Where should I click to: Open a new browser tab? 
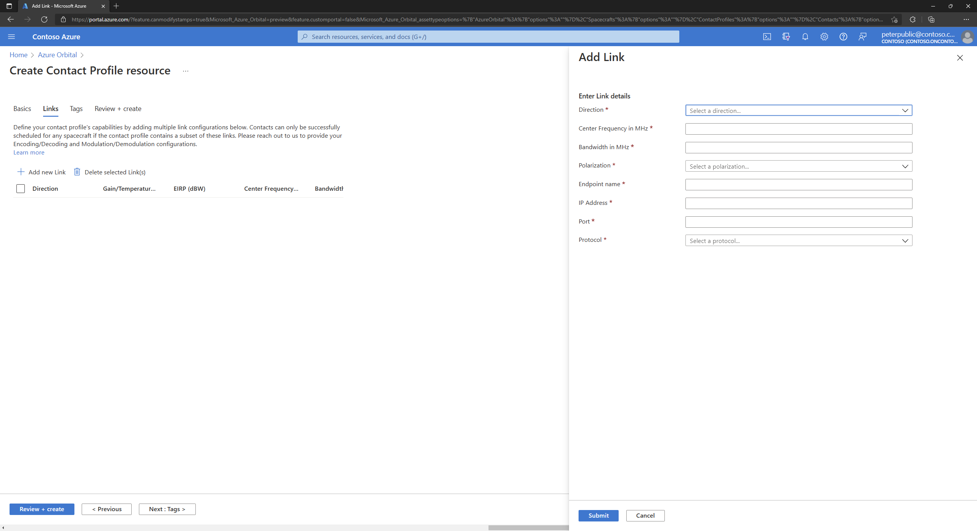[116, 6]
